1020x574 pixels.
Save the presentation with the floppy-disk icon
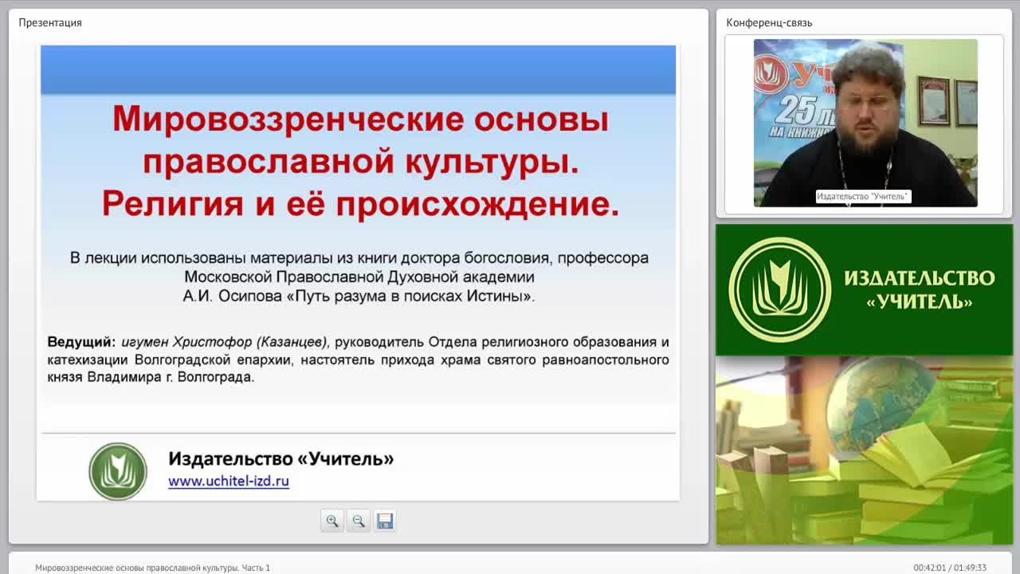click(385, 521)
